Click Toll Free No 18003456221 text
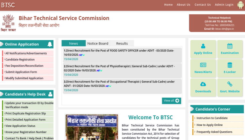Image resolution: width=245 pixels, height=140 pixels. 220,25
